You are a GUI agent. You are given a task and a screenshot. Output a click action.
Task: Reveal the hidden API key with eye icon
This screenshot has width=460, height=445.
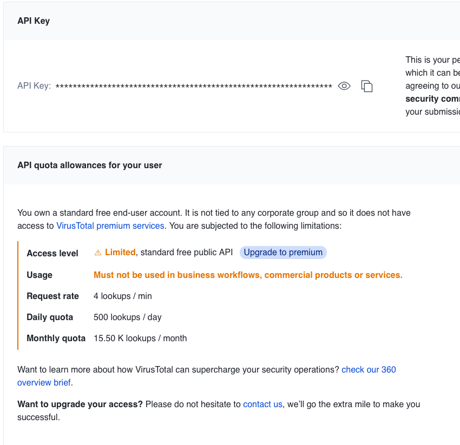pos(344,86)
